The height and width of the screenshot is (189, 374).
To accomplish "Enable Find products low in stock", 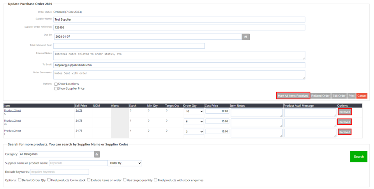I will [49, 180].
